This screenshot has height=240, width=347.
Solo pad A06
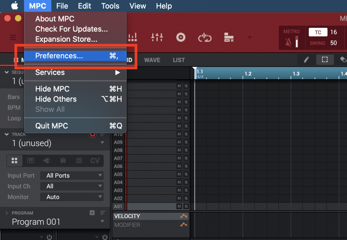[186, 166]
